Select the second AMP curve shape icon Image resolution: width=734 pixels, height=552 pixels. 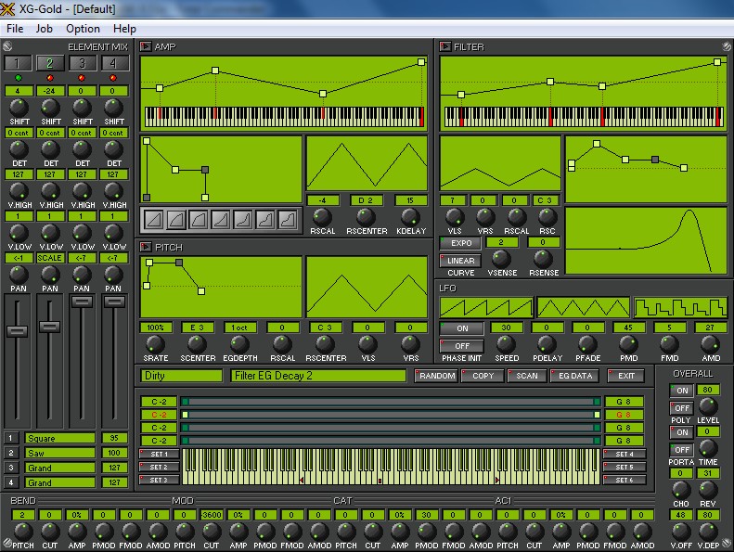(176, 220)
